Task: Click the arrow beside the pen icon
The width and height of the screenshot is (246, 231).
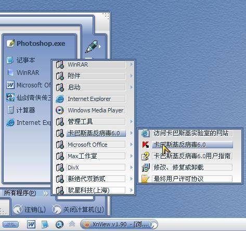Action: click(100, 46)
